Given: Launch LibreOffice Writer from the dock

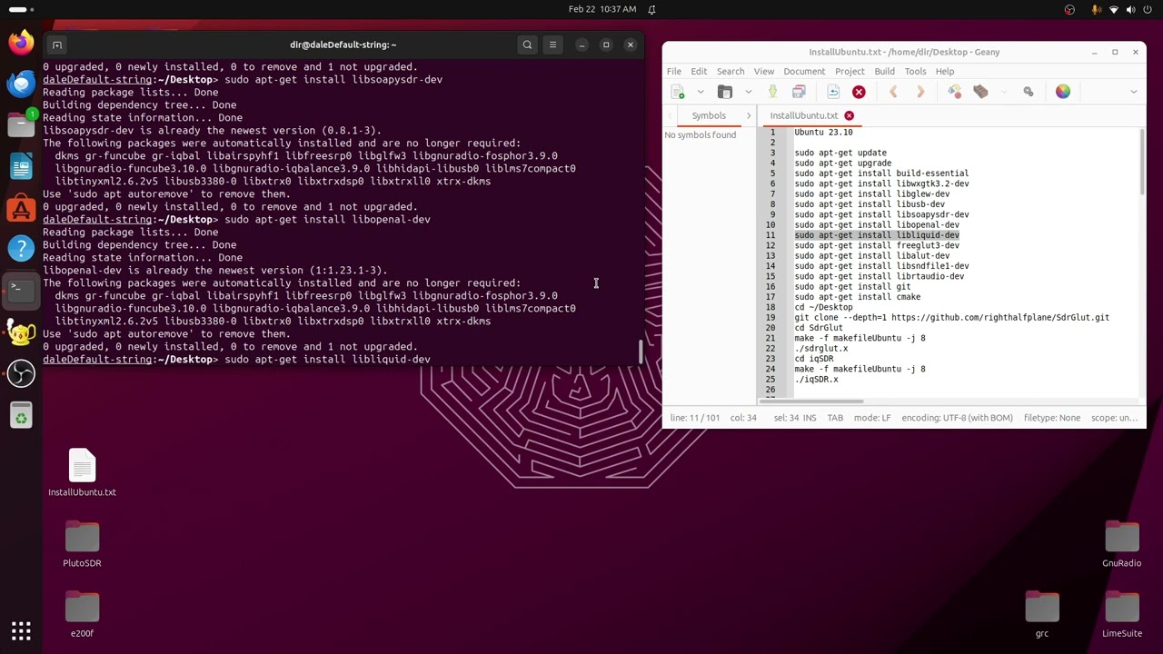Looking at the screenshot, I should [21, 166].
